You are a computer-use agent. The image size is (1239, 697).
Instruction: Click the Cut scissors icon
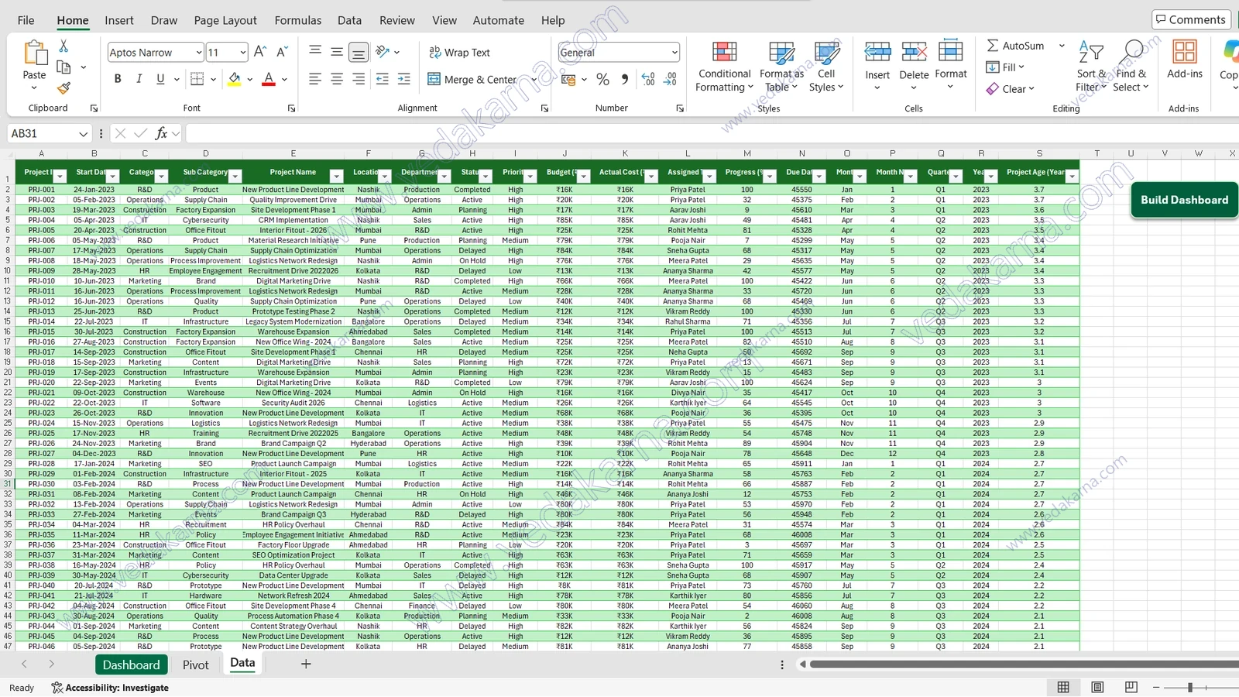(63, 46)
